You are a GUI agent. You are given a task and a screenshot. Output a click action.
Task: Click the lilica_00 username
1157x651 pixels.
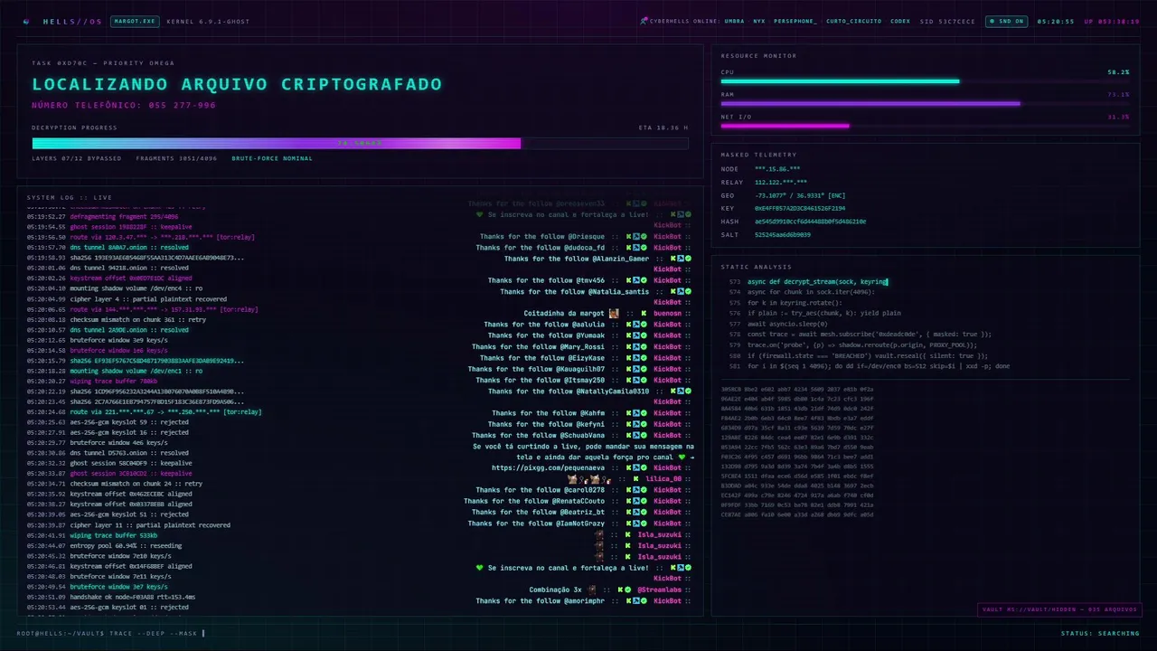click(663, 478)
